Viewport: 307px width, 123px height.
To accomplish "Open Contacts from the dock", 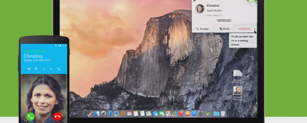I will [123, 113].
